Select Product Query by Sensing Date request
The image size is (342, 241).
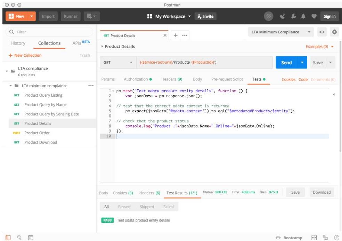pyautogui.click(x=52, y=114)
